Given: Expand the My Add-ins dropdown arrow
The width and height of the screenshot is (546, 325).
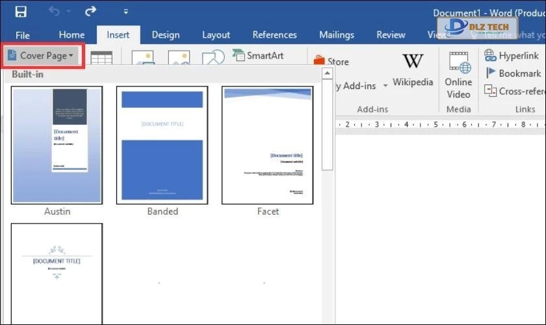Looking at the screenshot, I should (385, 86).
